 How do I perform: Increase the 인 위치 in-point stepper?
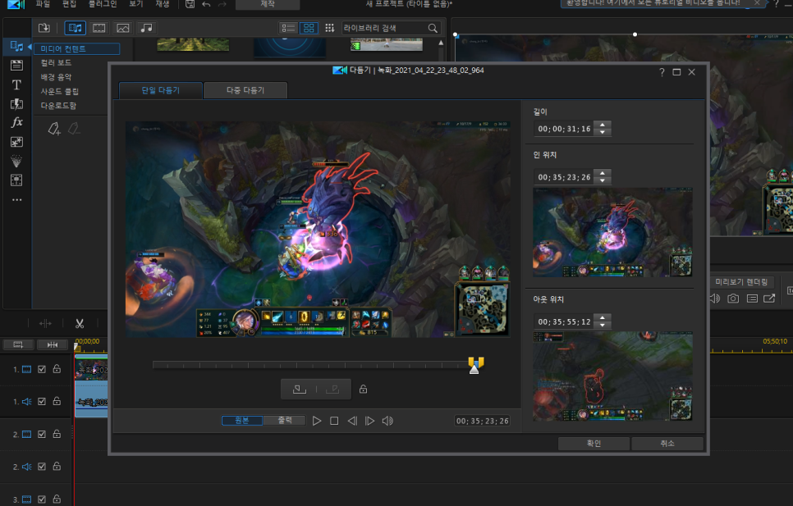[x=603, y=173]
